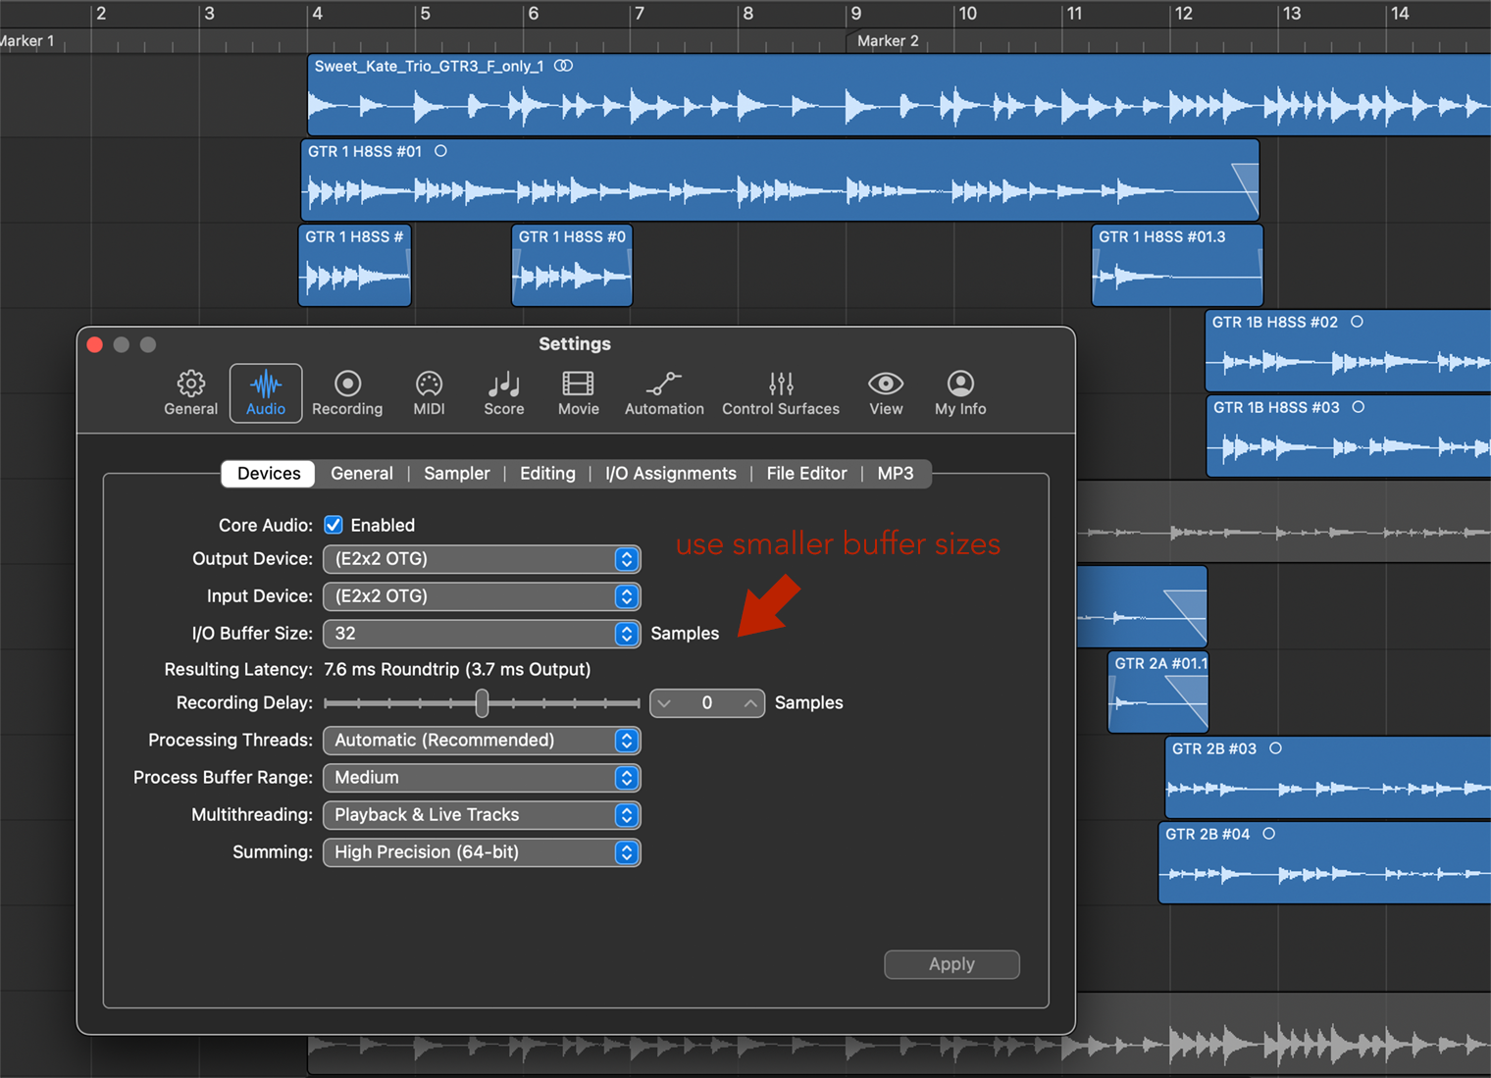Image resolution: width=1491 pixels, height=1078 pixels.
Task: Click the Apply button
Action: [951, 964]
